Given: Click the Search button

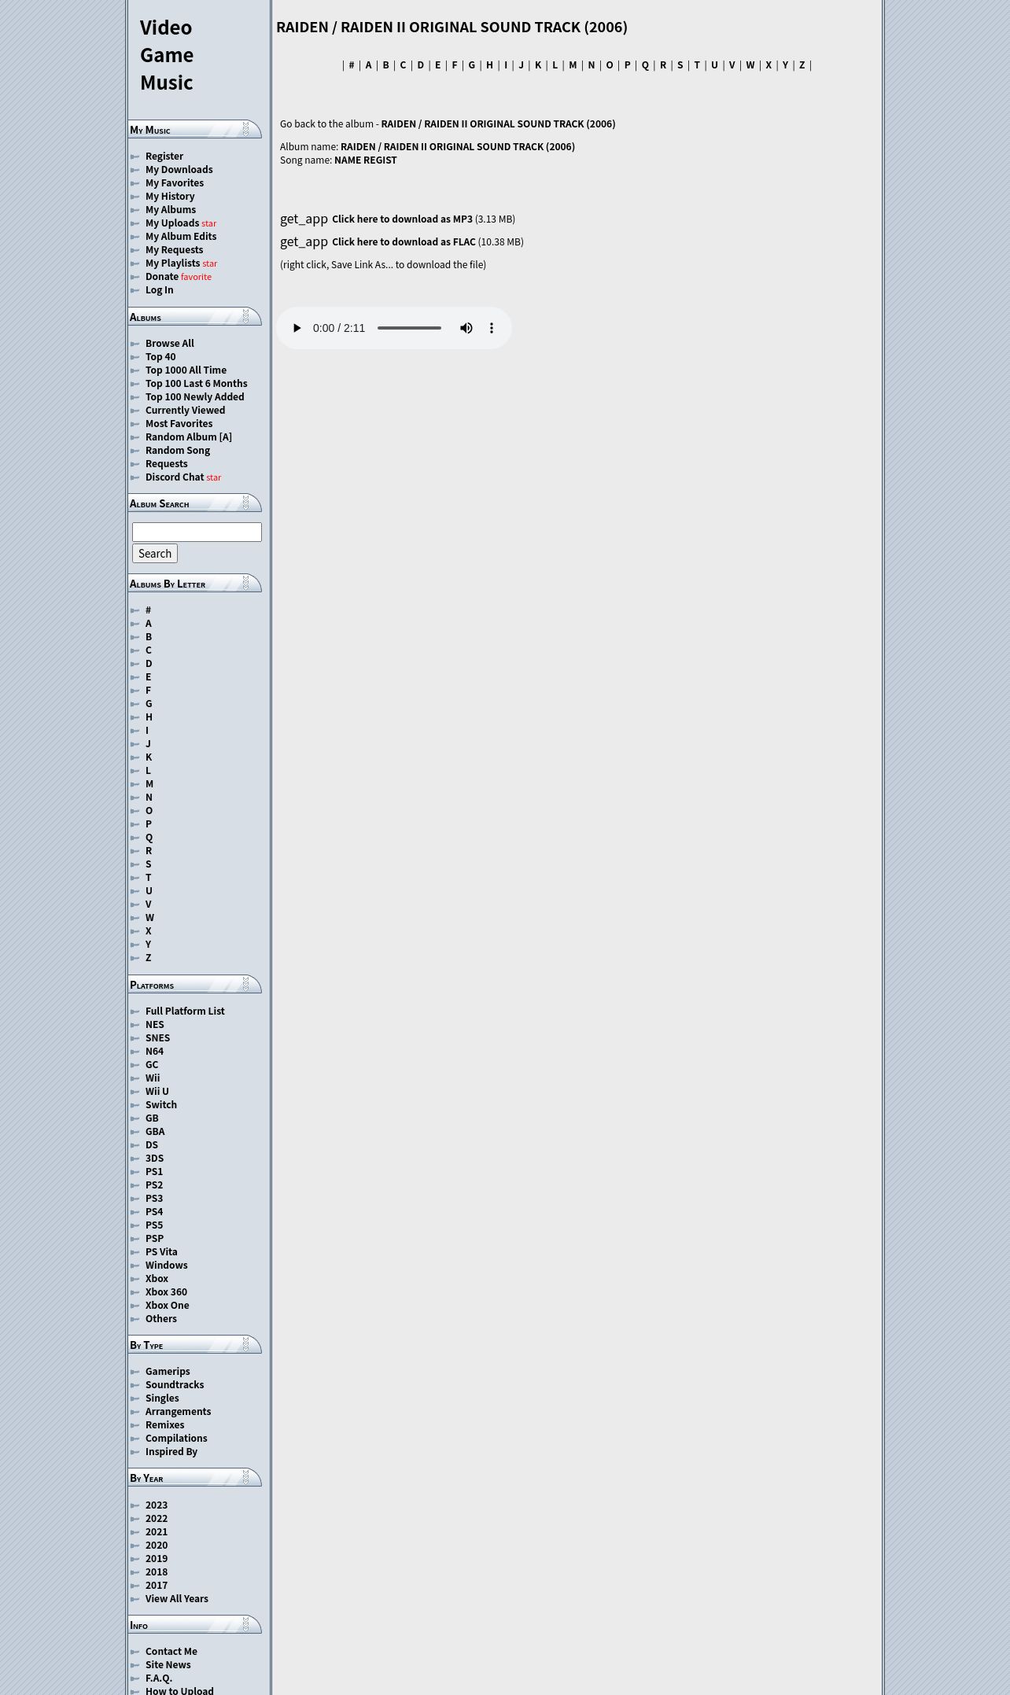Looking at the screenshot, I should coord(155,554).
